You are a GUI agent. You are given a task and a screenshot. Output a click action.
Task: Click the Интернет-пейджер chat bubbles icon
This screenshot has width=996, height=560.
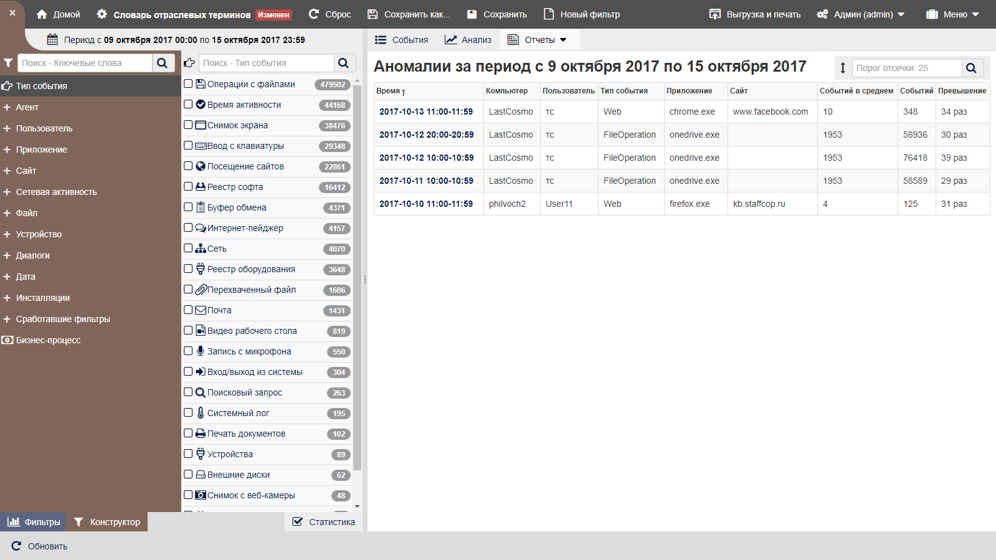click(201, 228)
